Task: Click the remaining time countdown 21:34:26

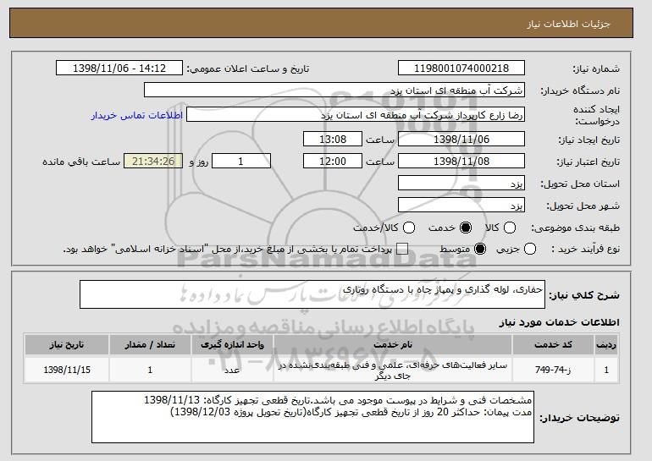Action: click(x=153, y=162)
